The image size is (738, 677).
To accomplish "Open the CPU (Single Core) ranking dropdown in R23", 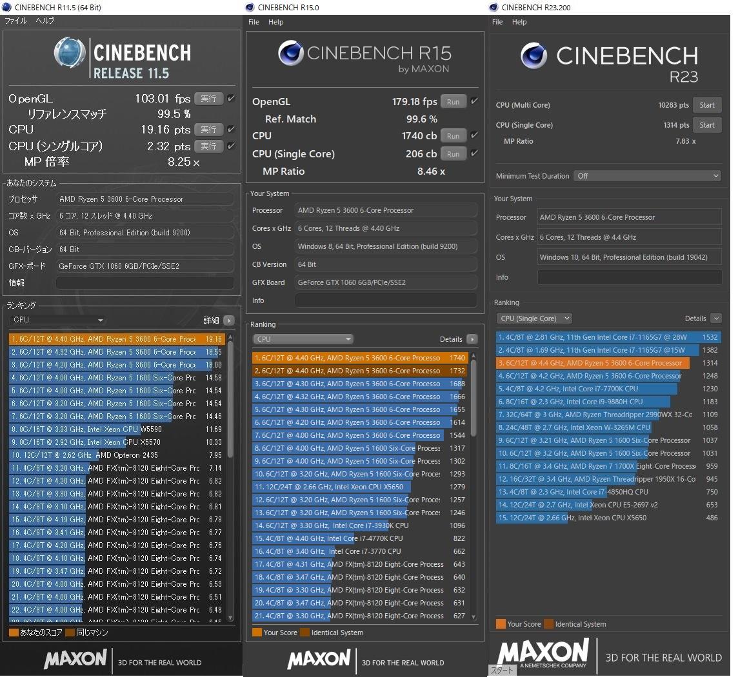I will tap(534, 319).
